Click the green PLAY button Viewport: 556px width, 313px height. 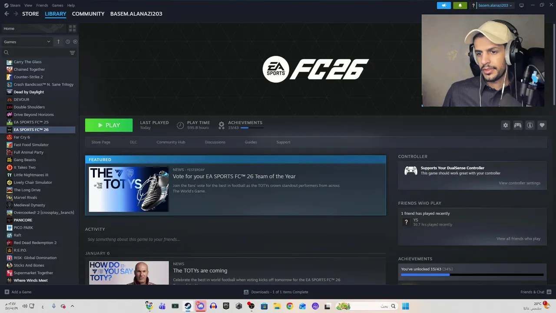[x=109, y=125]
